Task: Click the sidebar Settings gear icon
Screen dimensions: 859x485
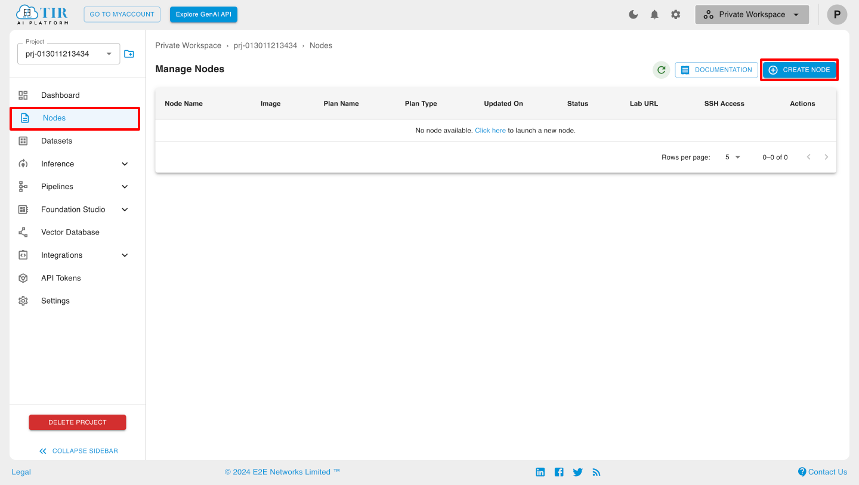Action: [23, 301]
